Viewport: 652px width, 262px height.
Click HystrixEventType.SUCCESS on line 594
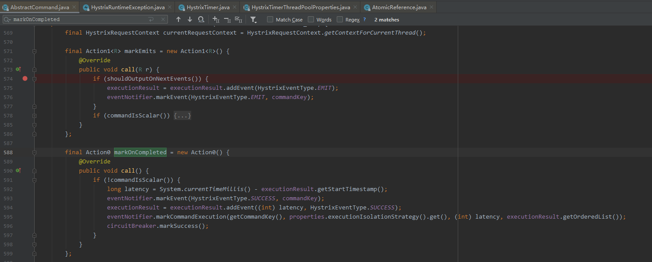pyautogui.click(x=352, y=207)
